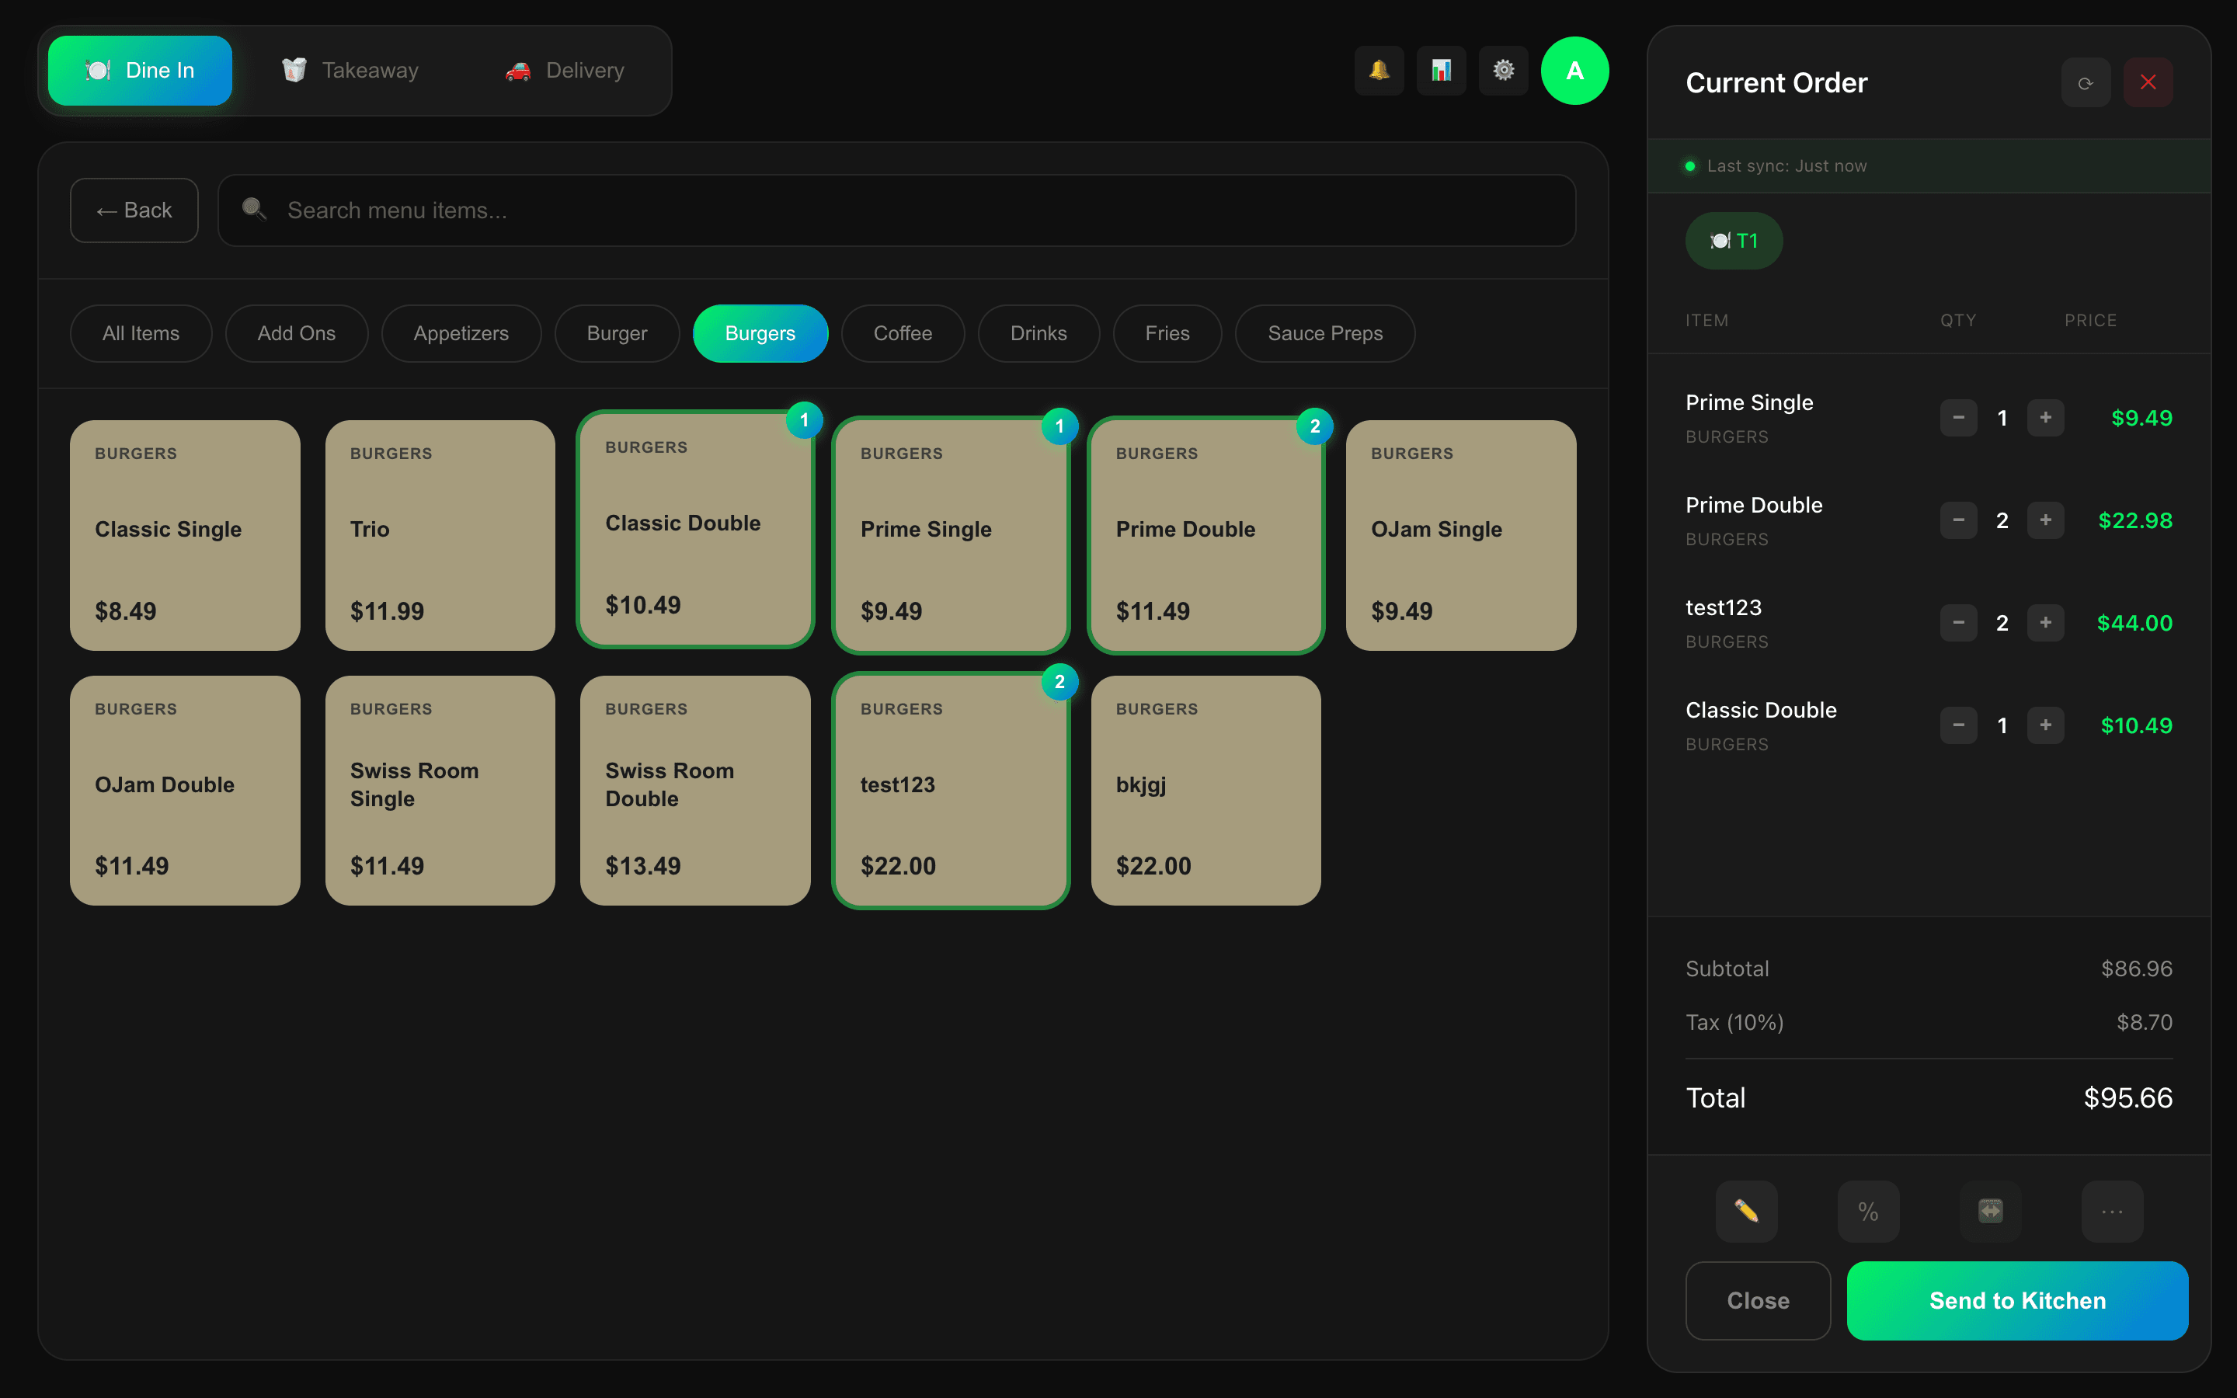Click the Back button above categories
Viewport: 2237px width, 1398px height.
(x=134, y=210)
